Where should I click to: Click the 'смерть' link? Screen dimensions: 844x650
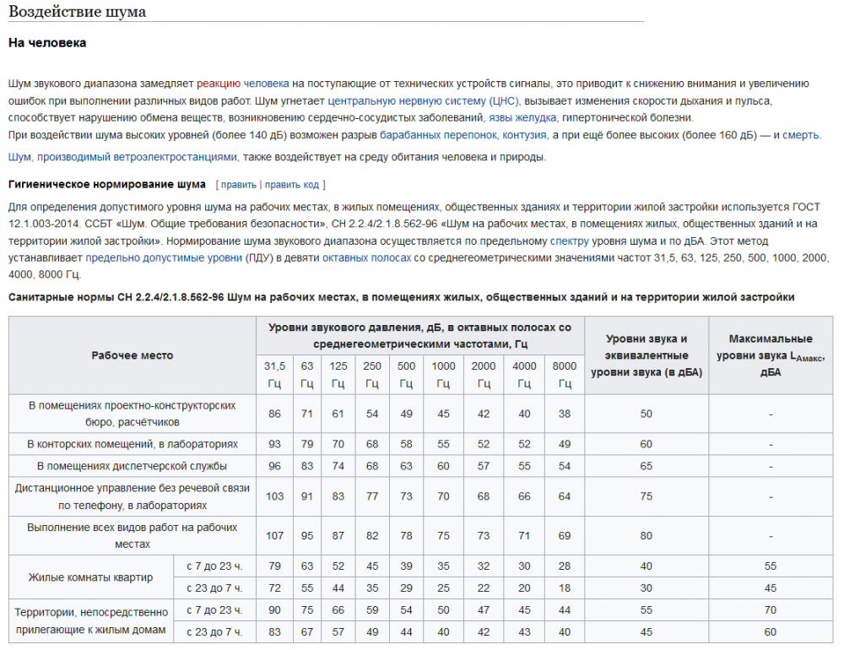(801, 134)
